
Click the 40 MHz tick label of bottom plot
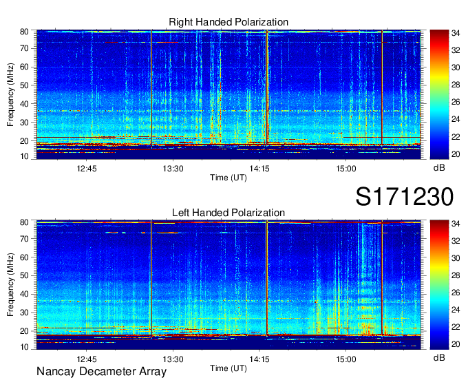click(x=24, y=294)
